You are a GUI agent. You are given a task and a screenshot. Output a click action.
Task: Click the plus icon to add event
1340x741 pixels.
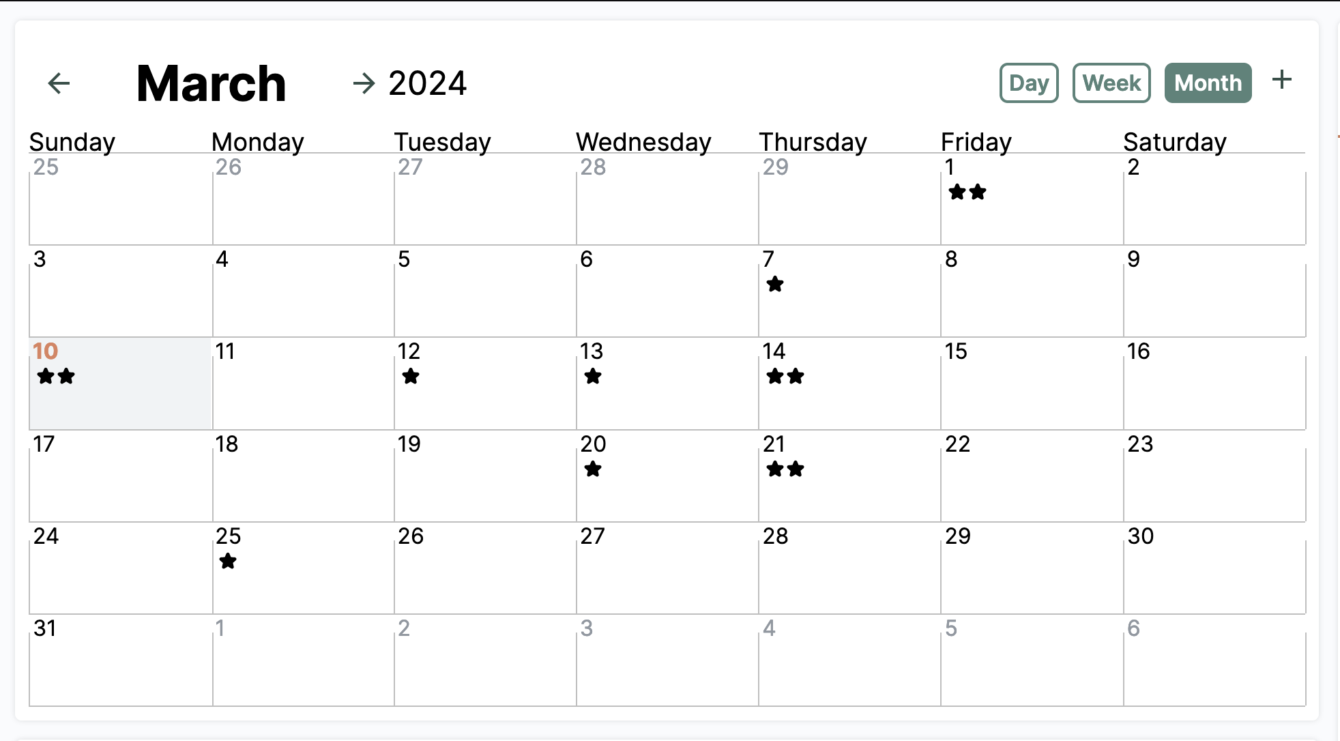pos(1282,80)
